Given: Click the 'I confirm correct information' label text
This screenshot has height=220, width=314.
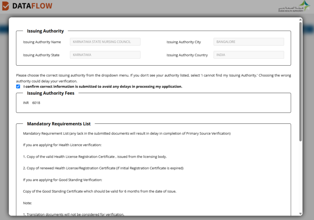Looking at the screenshot, I should tap(103, 87).
